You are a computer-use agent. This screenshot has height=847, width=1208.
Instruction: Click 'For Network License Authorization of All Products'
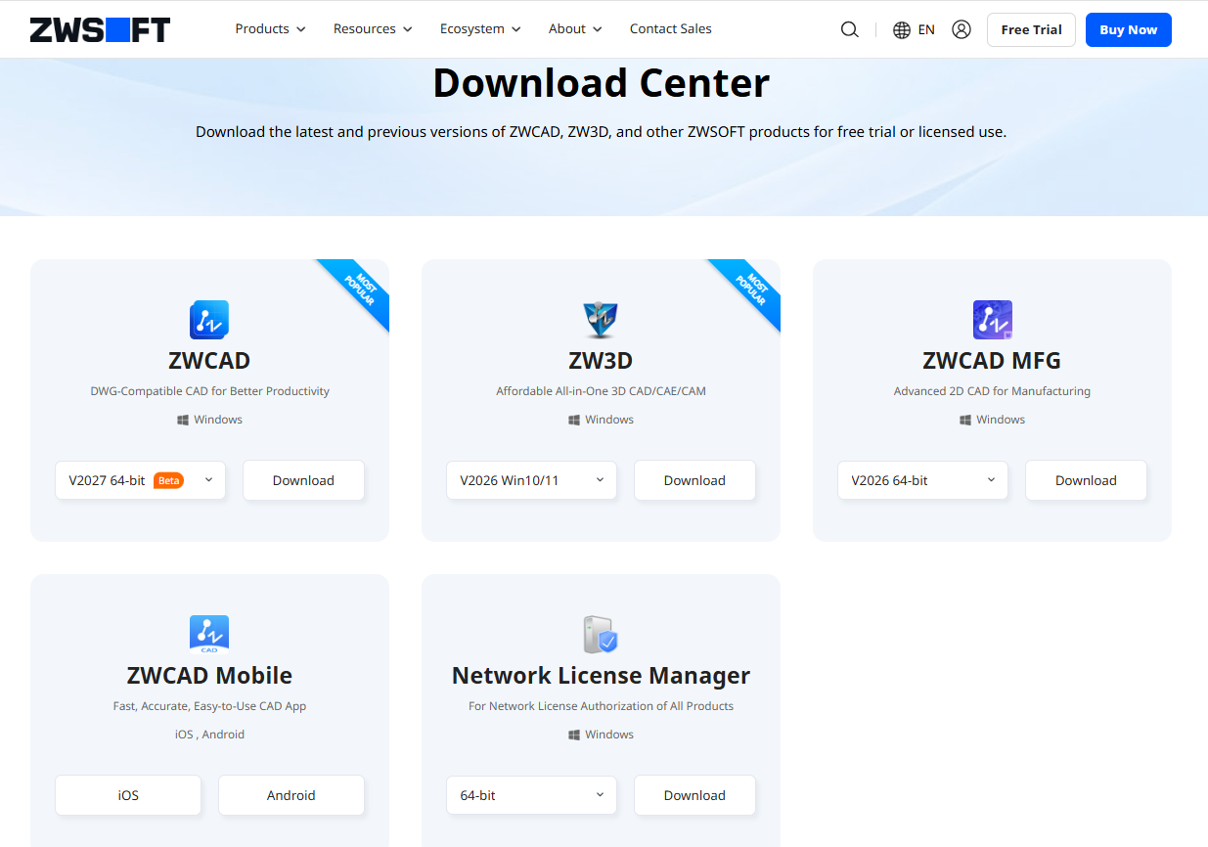pos(601,706)
